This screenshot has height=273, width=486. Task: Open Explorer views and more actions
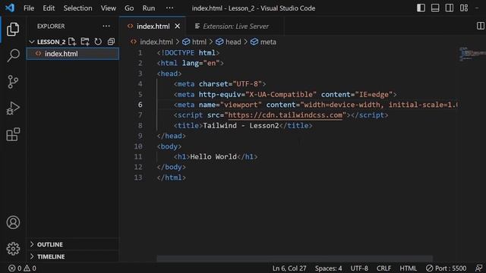coord(106,27)
